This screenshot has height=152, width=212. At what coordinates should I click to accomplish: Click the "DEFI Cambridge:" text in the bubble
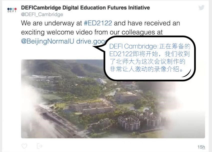133,46
